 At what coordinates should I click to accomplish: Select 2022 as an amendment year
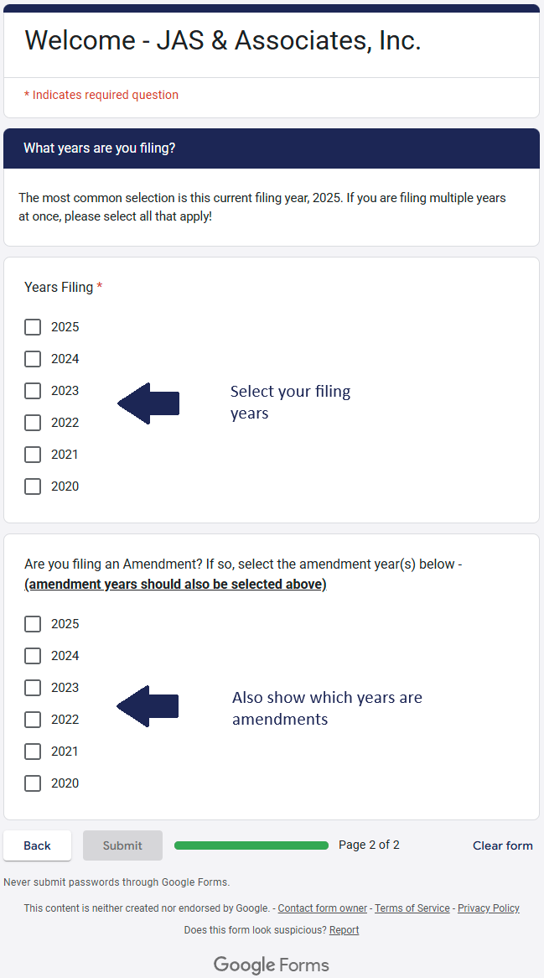point(33,720)
